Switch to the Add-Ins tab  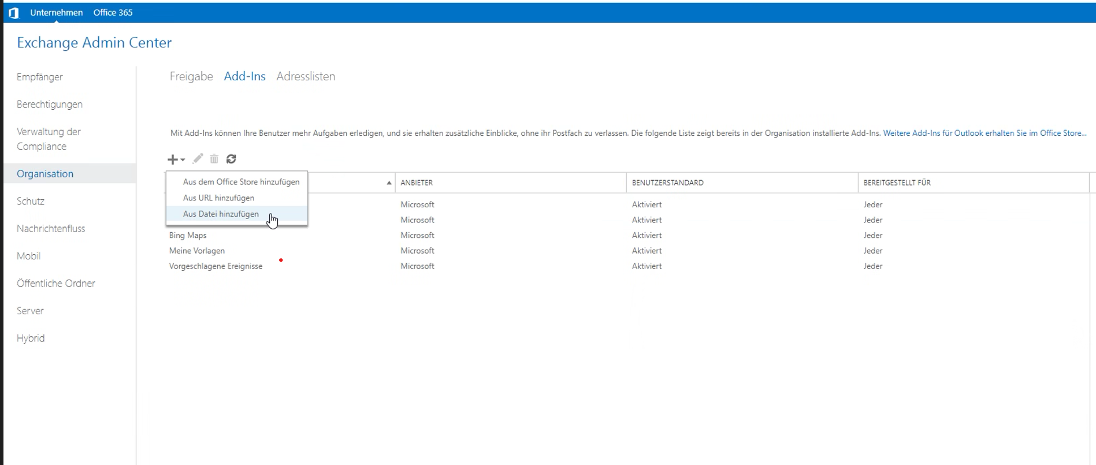[245, 76]
